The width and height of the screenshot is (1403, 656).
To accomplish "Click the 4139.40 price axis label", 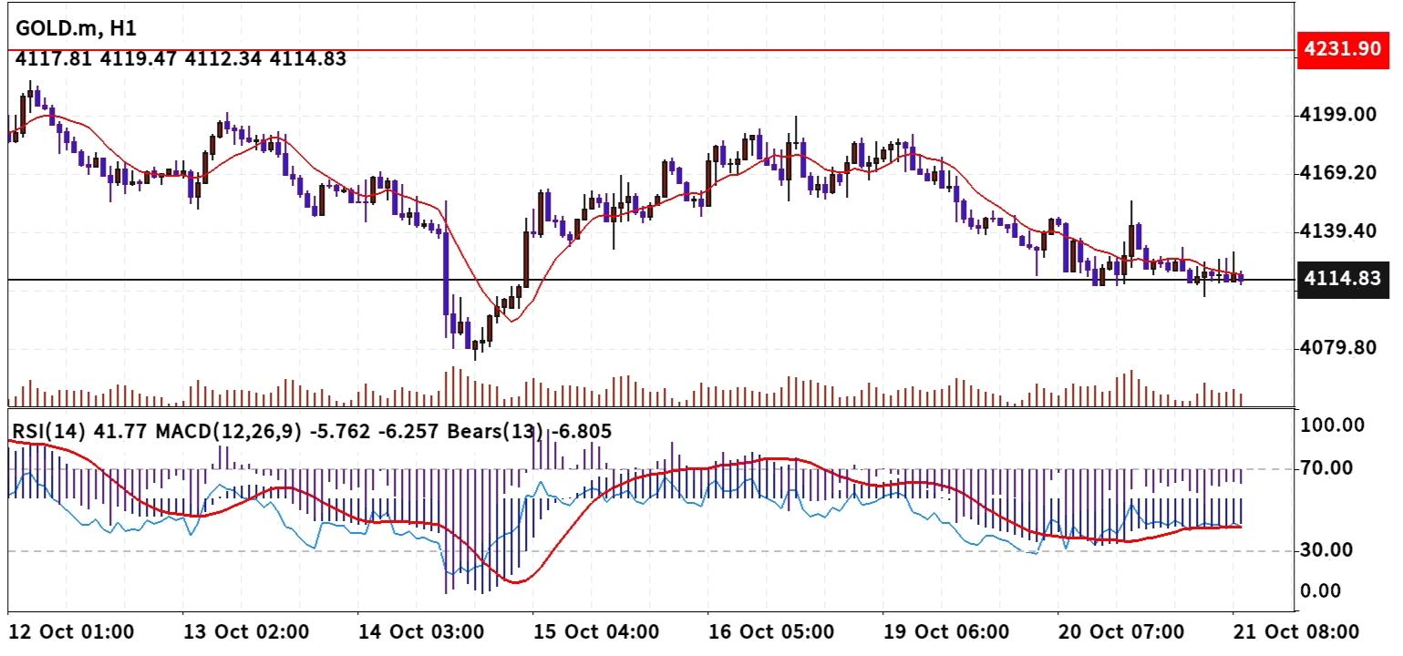I will tap(1340, 231).
